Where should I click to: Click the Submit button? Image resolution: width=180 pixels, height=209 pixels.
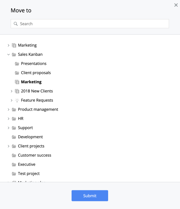click(x=90, y=196)
